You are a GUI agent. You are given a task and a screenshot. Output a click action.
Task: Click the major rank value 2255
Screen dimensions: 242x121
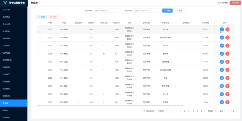(117, 29)
